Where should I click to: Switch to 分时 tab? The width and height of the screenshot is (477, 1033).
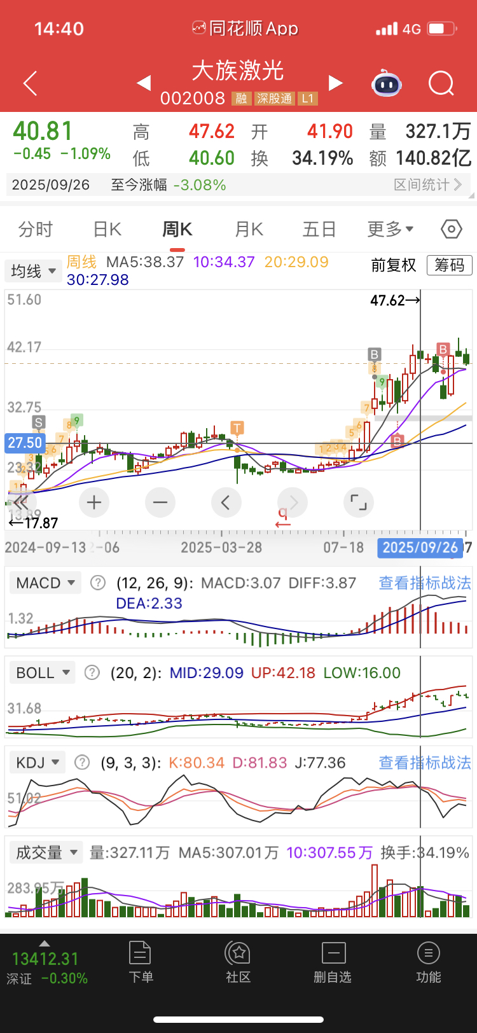pyautogui.click(x=36, y=229)
